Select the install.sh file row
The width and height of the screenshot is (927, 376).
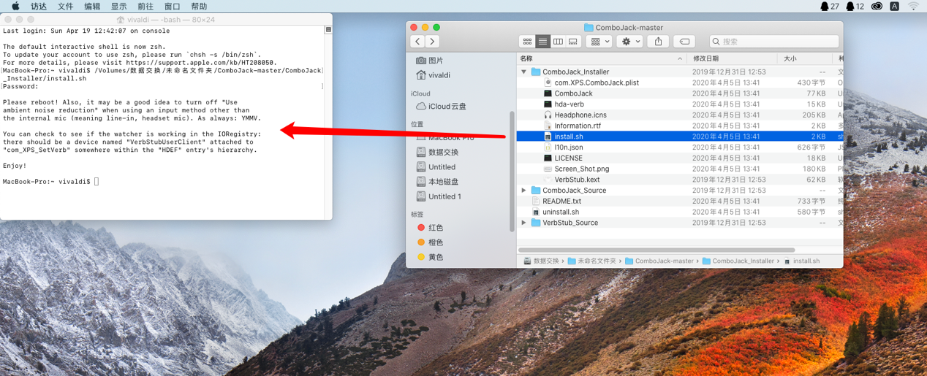679,137
